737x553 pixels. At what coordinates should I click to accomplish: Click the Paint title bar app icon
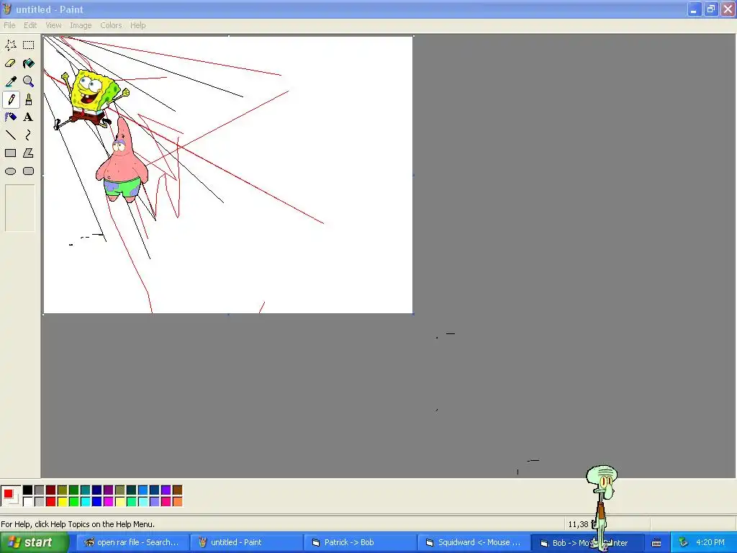point(7,9)
